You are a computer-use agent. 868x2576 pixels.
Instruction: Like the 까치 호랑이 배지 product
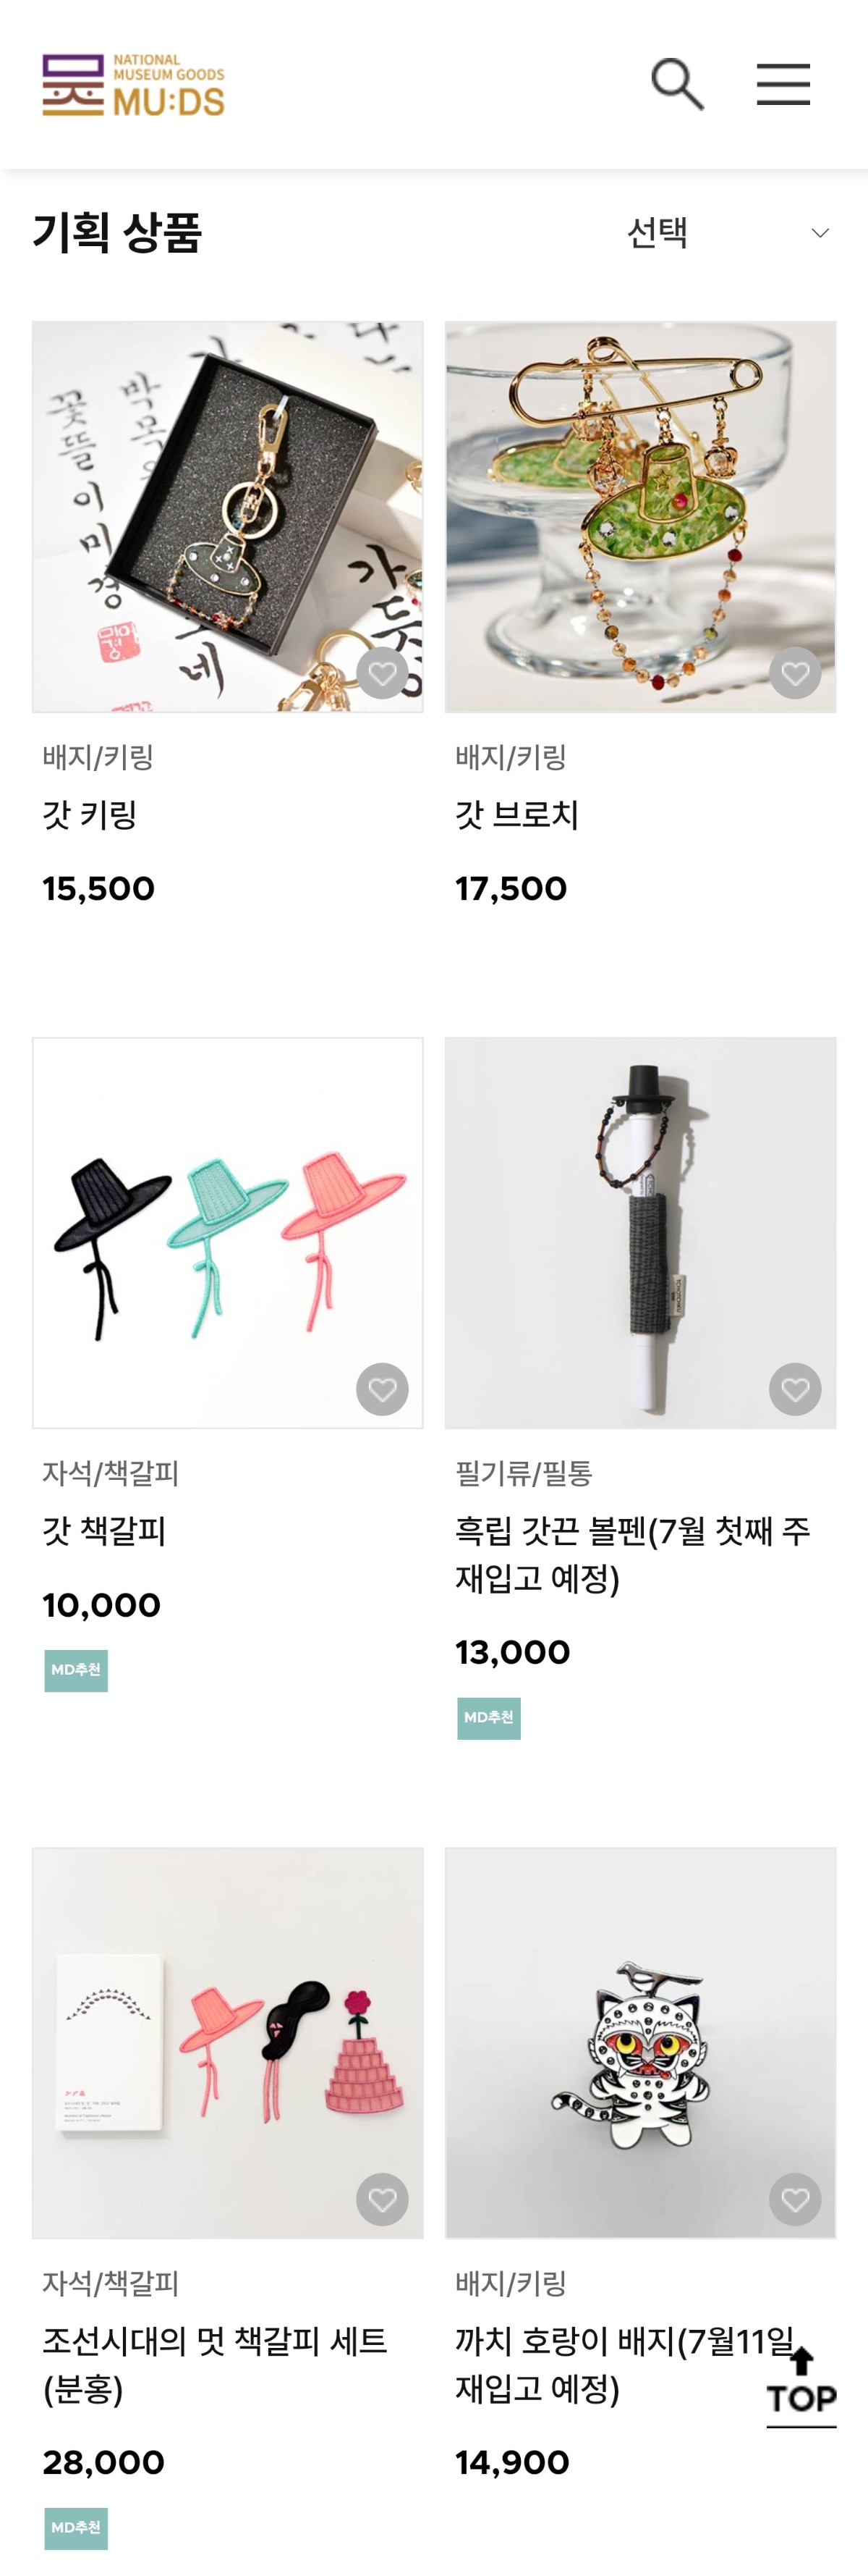[795, 2199]
